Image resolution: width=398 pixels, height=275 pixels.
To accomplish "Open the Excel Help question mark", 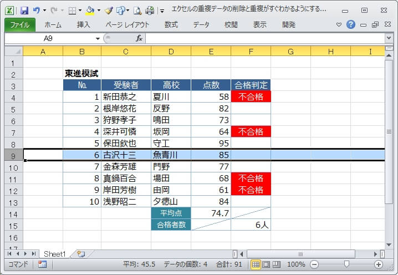I will 351,24.
